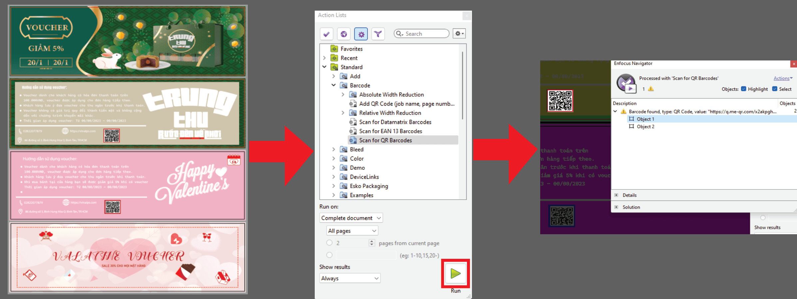Click the gear icon beside 'Add QR Code'
Image resolution: width=797 pixels, height=299 pixels.
click(x=353, y=104)
